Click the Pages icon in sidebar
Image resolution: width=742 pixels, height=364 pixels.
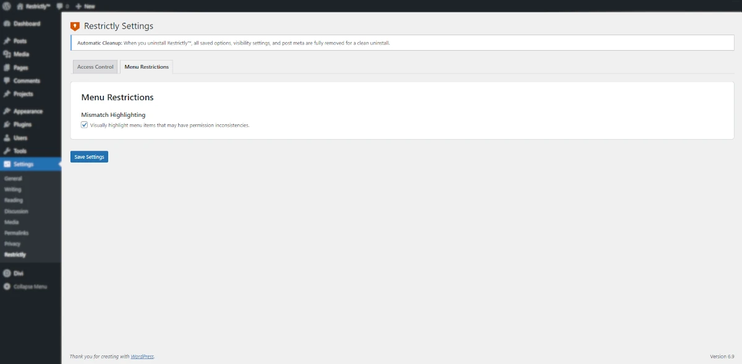pyautogui.click(x=7, y=67)
